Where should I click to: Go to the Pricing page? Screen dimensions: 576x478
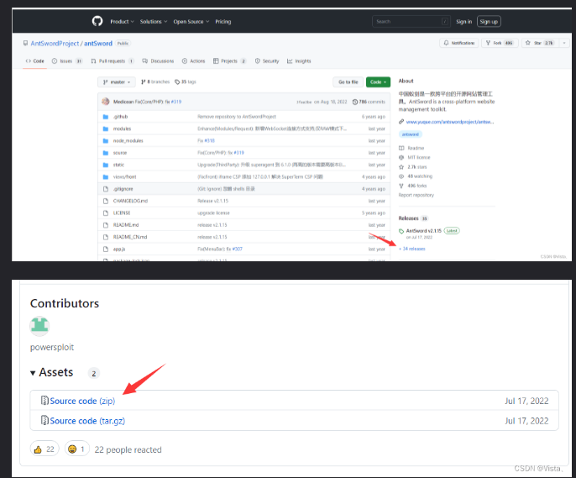coord(223,22)
